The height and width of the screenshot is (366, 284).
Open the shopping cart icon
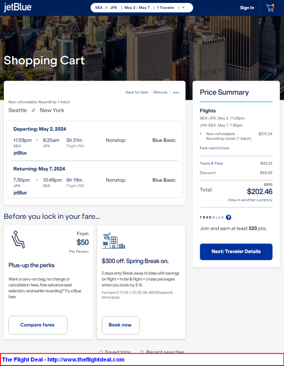click(270, 8)
